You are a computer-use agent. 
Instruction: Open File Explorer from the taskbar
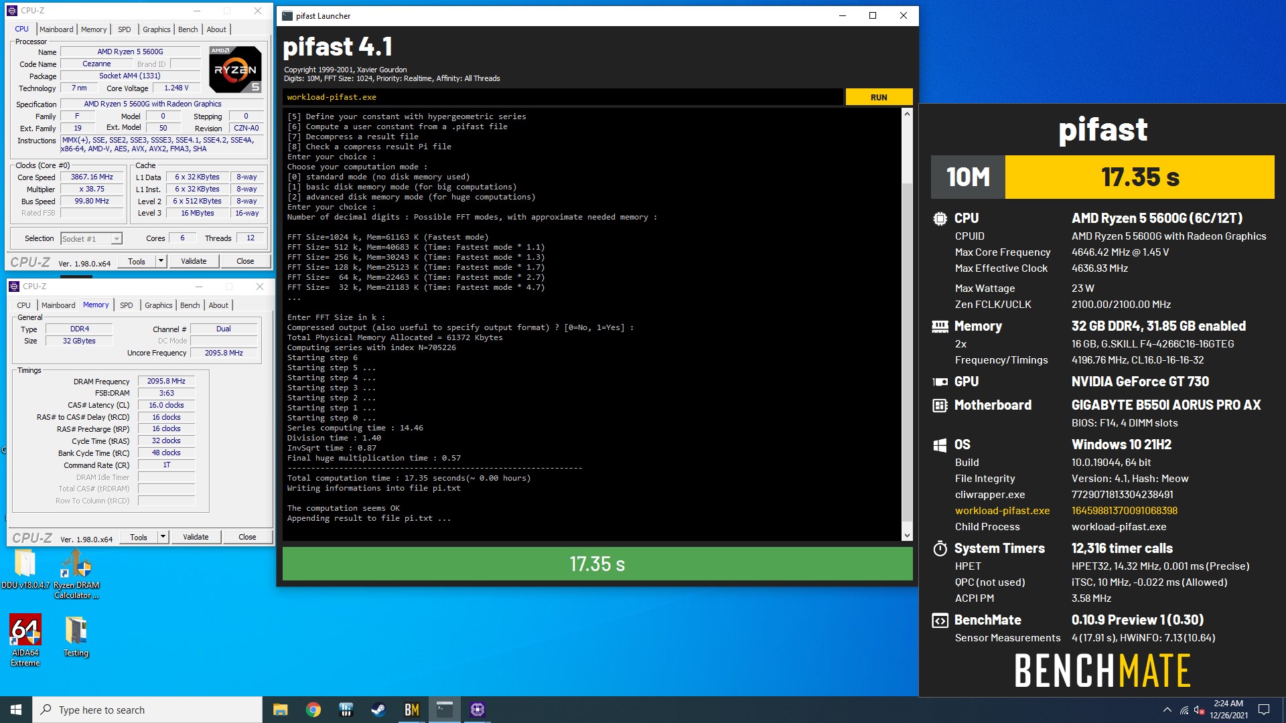point(280,710)
